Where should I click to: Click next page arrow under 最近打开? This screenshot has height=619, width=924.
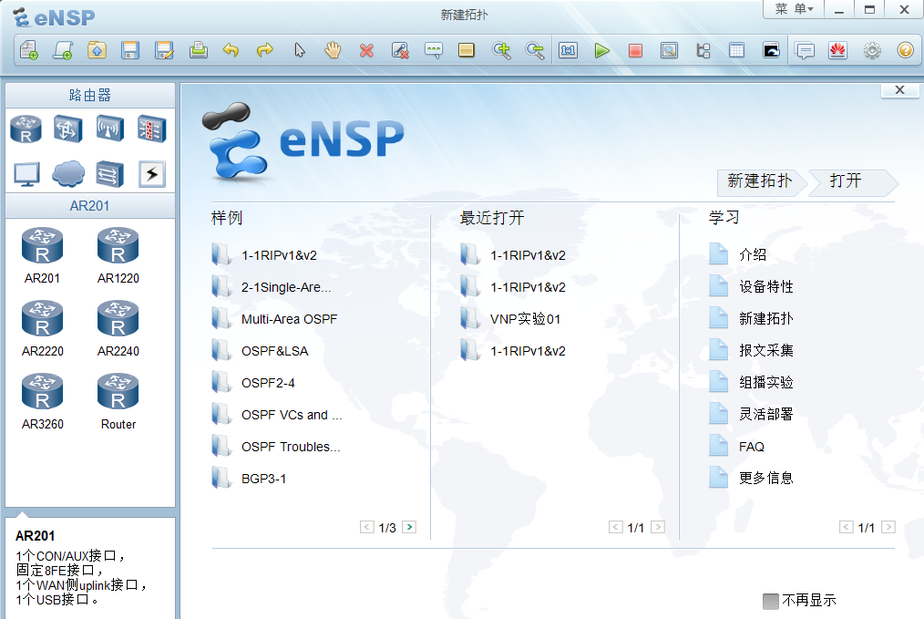(x=658, y=527)
